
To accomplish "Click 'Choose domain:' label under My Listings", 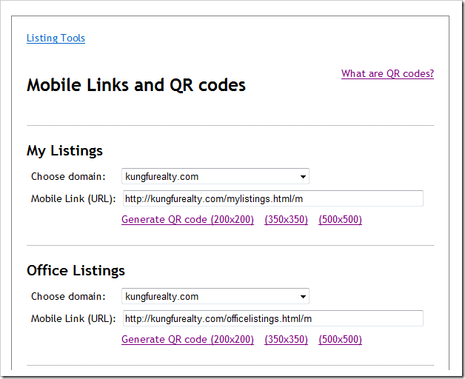I will click(x=68, y=176).
